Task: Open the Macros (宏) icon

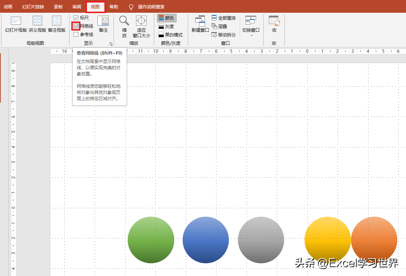Action: click(x=274, y=24)
